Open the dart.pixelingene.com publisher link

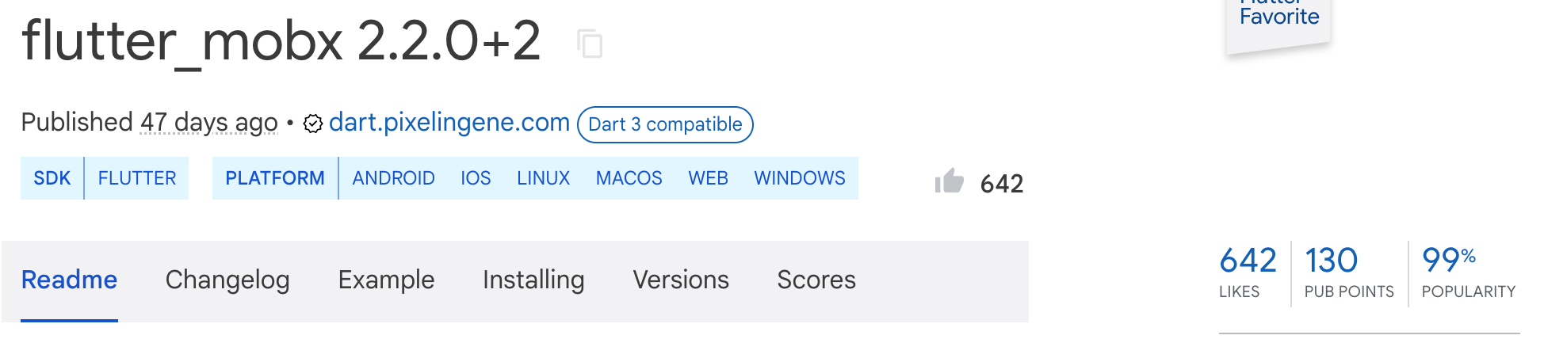click(x=449, y=122)
